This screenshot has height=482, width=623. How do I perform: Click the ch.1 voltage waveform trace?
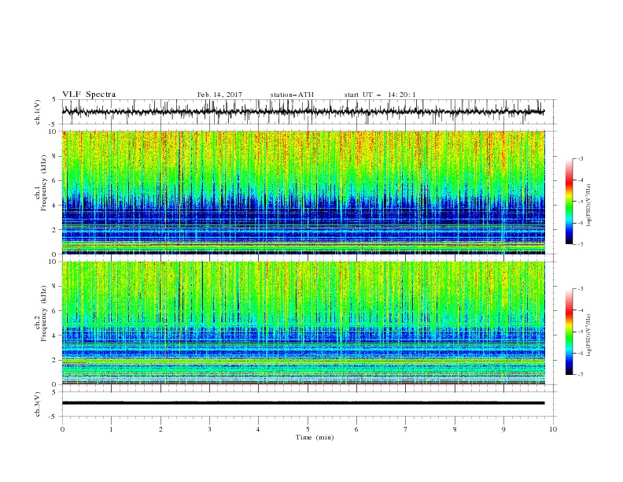click(303, 112)
